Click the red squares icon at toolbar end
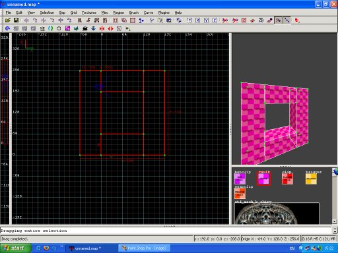The image size is (338, 253). pyautogui.click(x=297, y=20)
